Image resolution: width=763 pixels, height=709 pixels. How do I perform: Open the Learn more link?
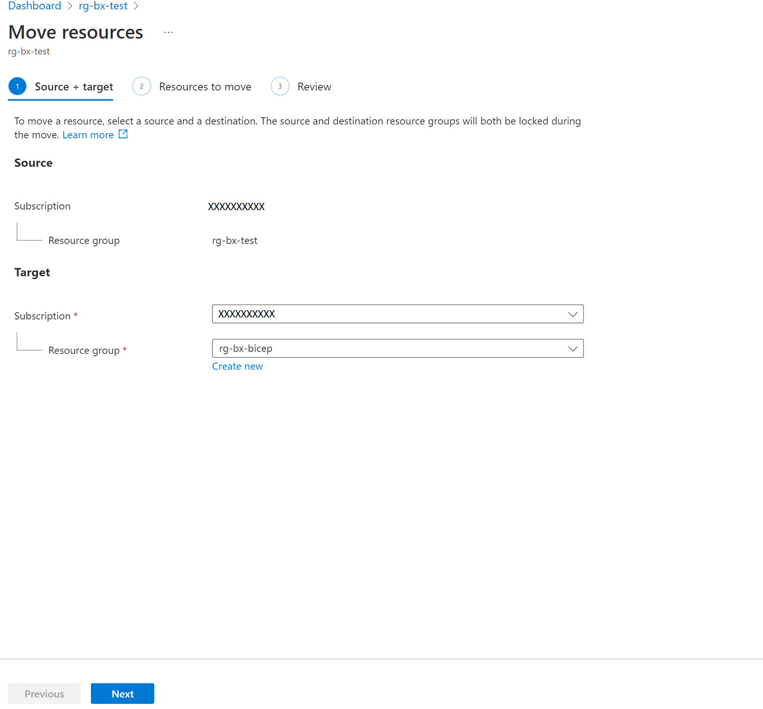pyautogui.click(x=88, y=135)
